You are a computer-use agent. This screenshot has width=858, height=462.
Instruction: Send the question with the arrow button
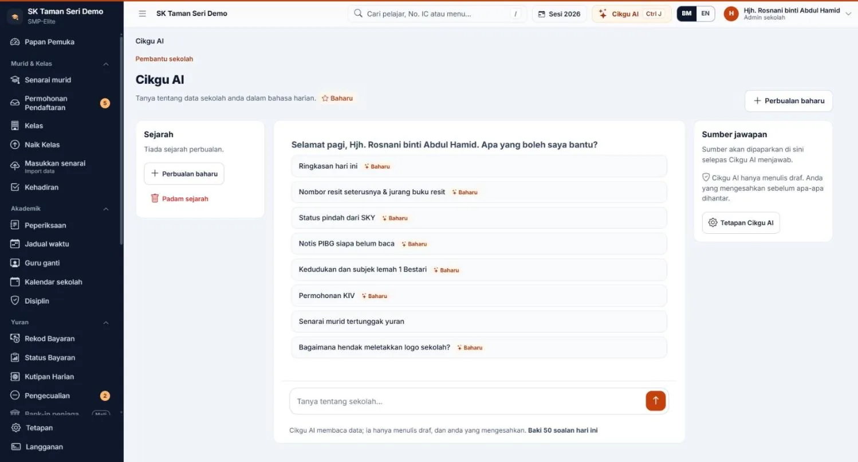point(656,401)
